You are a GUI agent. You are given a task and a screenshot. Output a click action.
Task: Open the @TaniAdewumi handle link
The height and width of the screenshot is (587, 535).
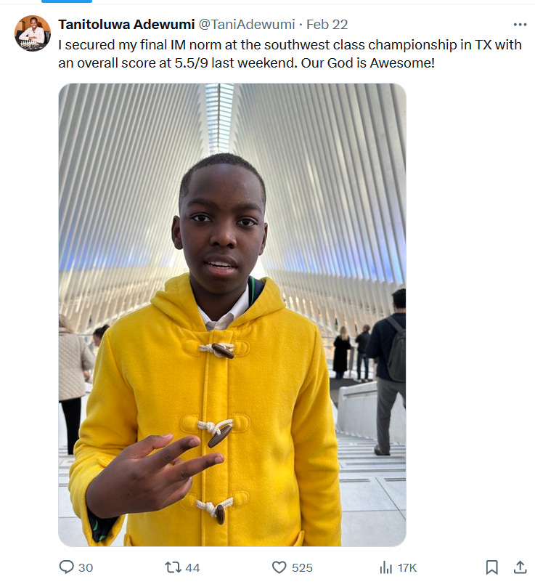point(247,24)
